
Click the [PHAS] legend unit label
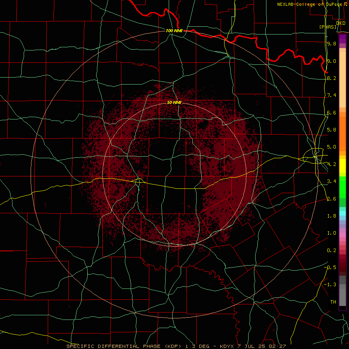click(x=328, y=27)
